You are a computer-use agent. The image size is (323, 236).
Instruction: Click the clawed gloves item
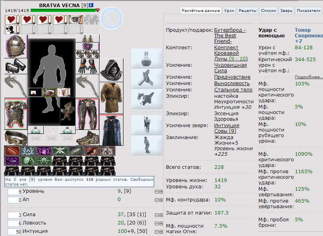click(88, 66)
